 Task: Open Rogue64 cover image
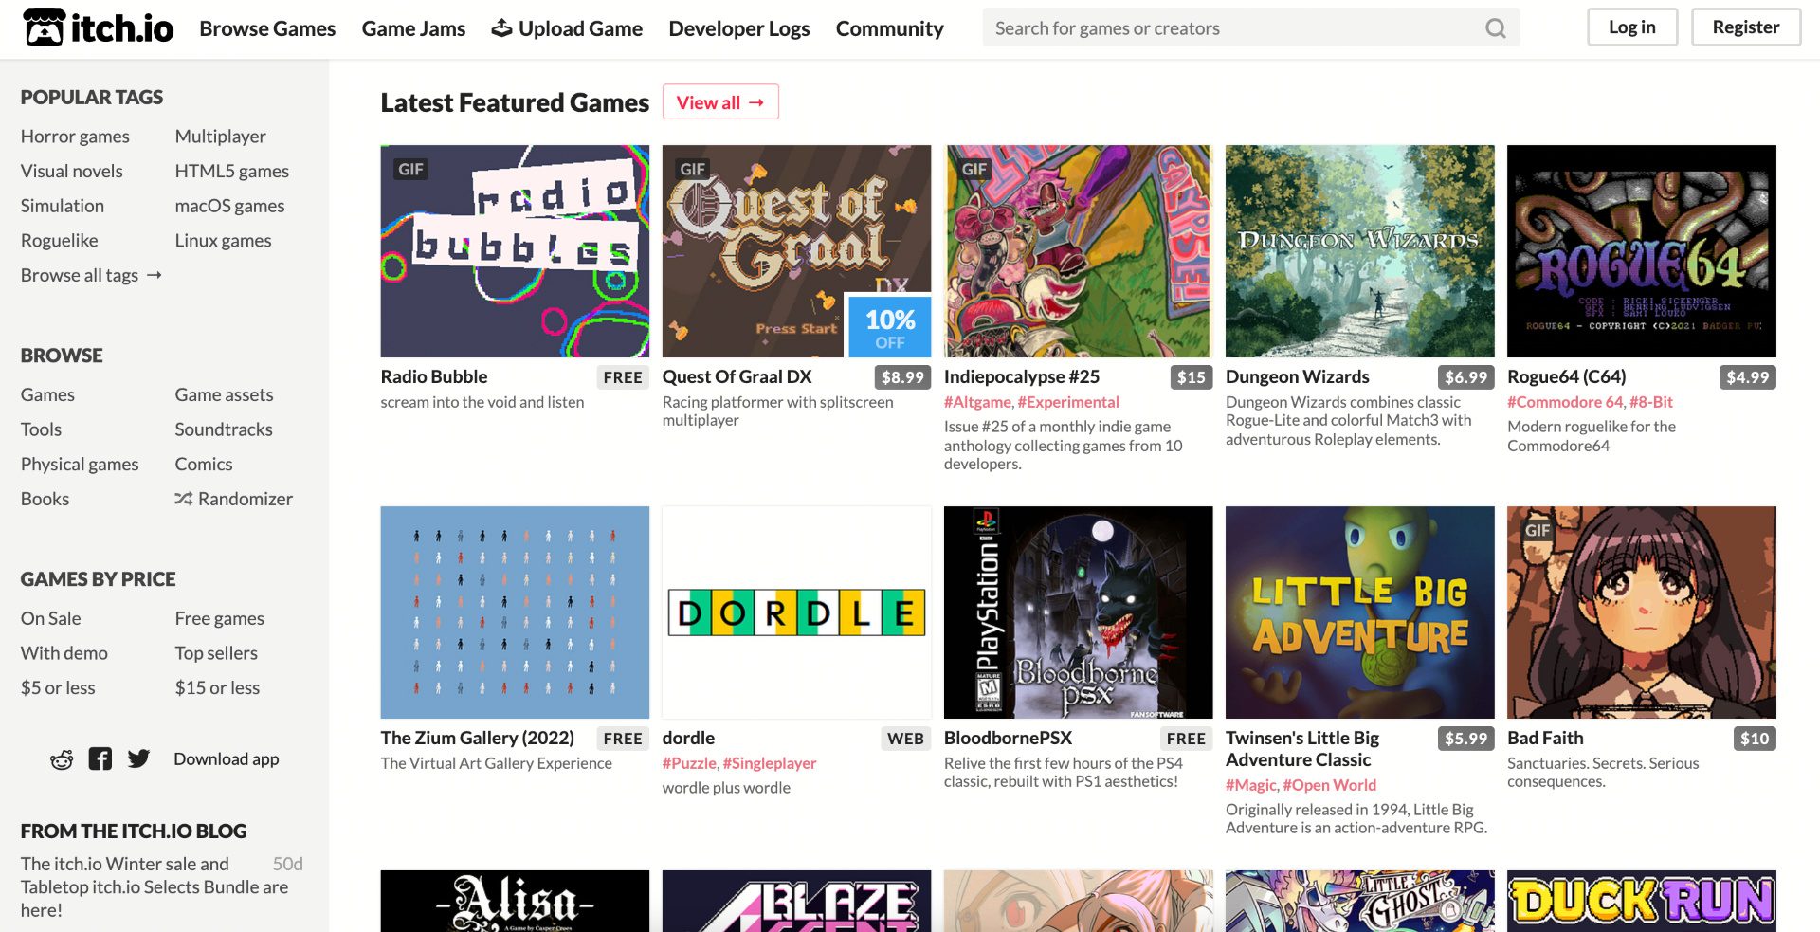click(x=1642, y=251)
